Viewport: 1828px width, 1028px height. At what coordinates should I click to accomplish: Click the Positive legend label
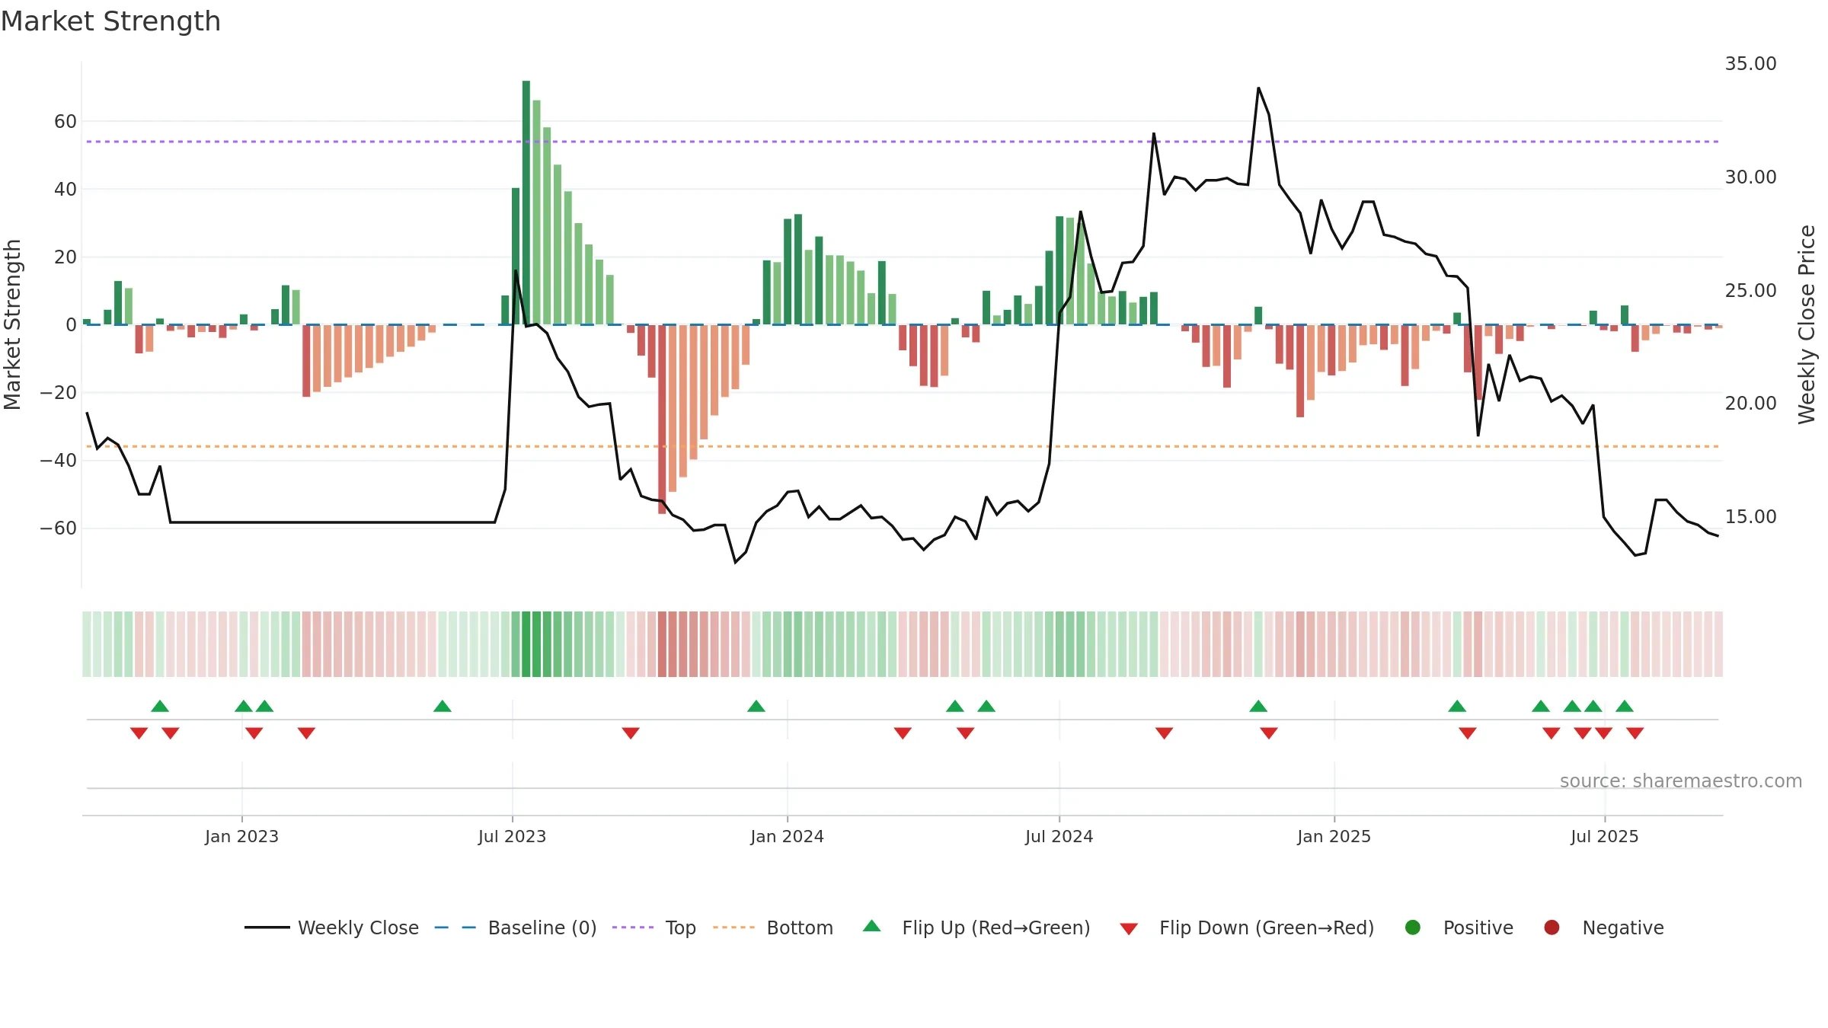point(1478,927)
